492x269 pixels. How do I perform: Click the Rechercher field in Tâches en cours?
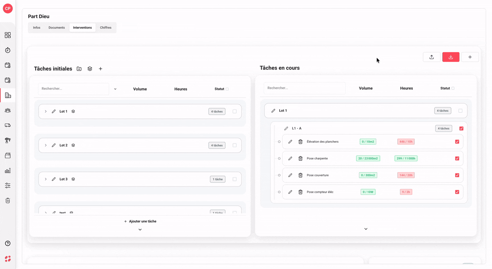pyautogui.click(x=305, y=88)
